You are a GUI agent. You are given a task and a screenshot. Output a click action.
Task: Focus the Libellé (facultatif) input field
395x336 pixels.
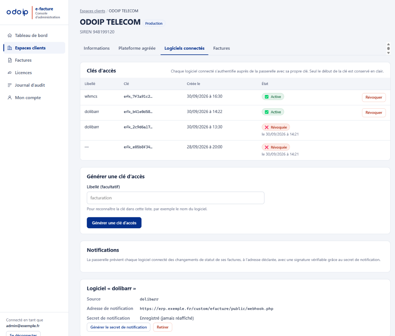(175, 198)
